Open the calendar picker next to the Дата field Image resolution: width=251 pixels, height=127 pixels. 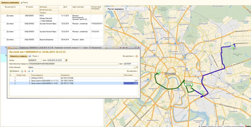(66, 60)
